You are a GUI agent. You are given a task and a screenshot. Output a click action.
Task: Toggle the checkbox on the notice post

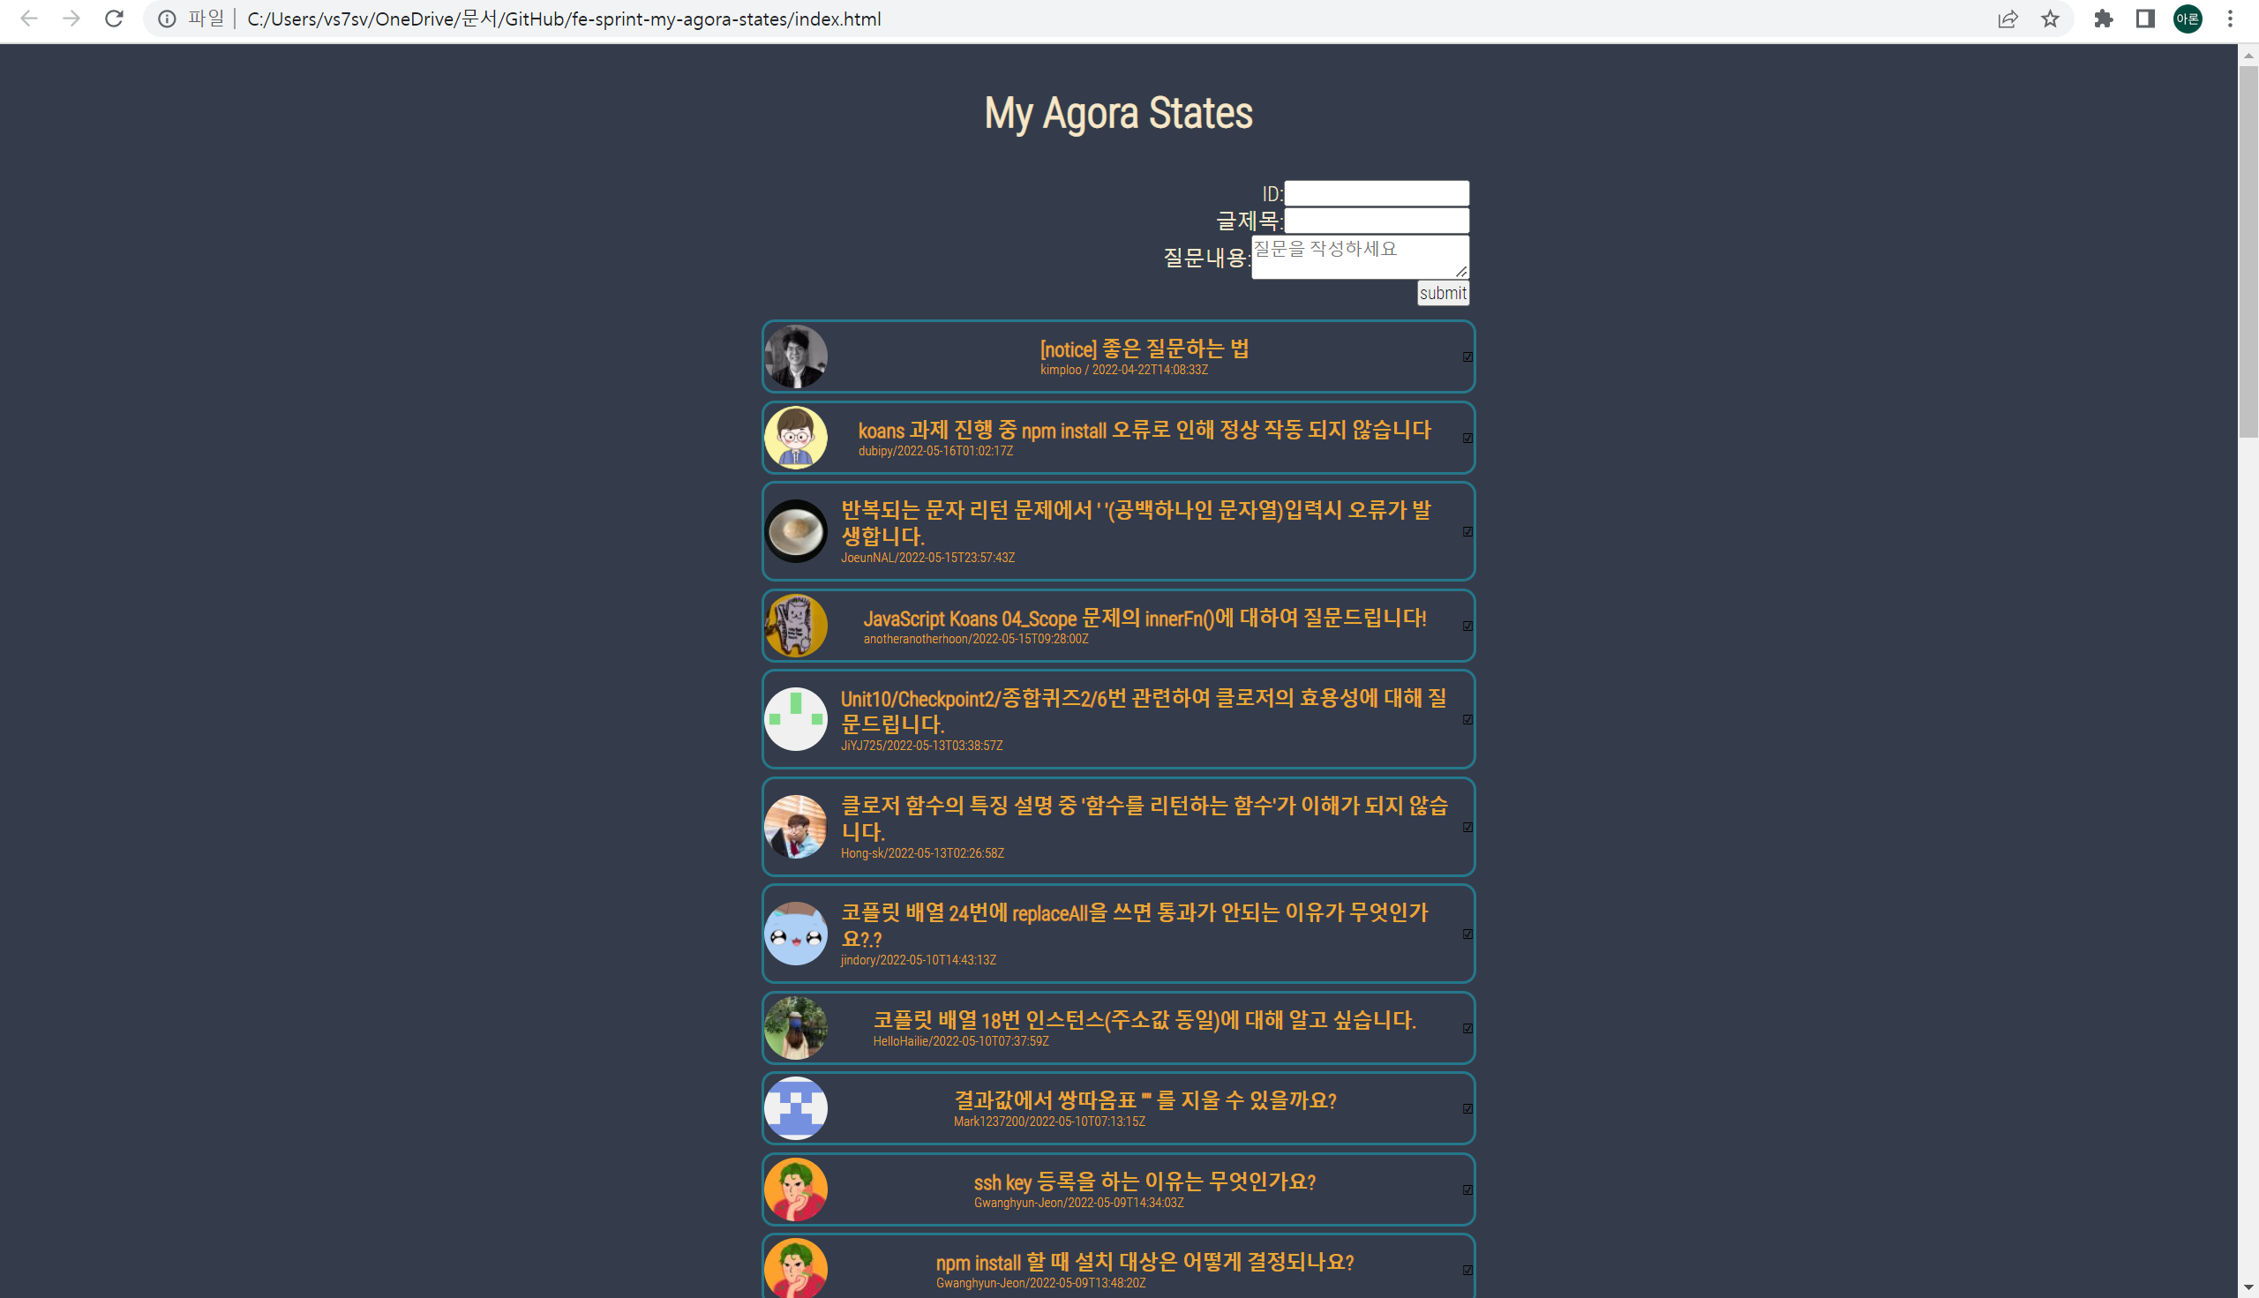tap(1467, 356)
